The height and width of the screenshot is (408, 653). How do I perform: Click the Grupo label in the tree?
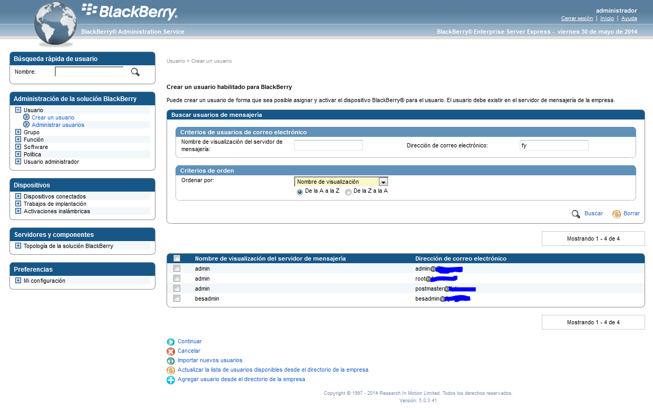click(32, 132)
